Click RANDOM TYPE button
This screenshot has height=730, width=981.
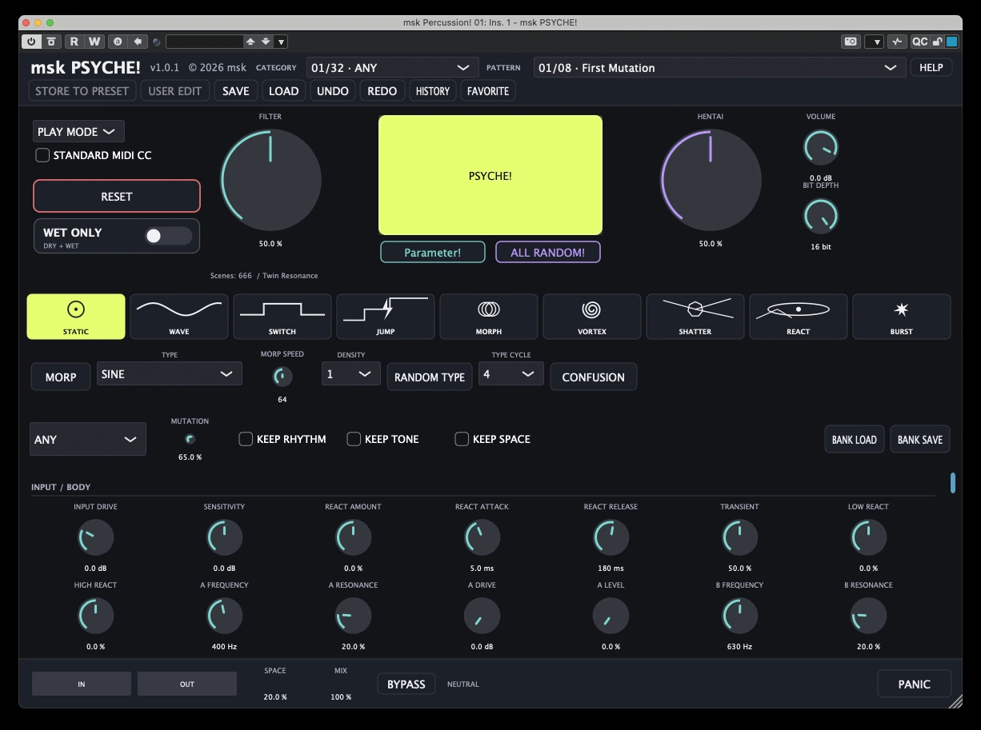click(430, 377)
